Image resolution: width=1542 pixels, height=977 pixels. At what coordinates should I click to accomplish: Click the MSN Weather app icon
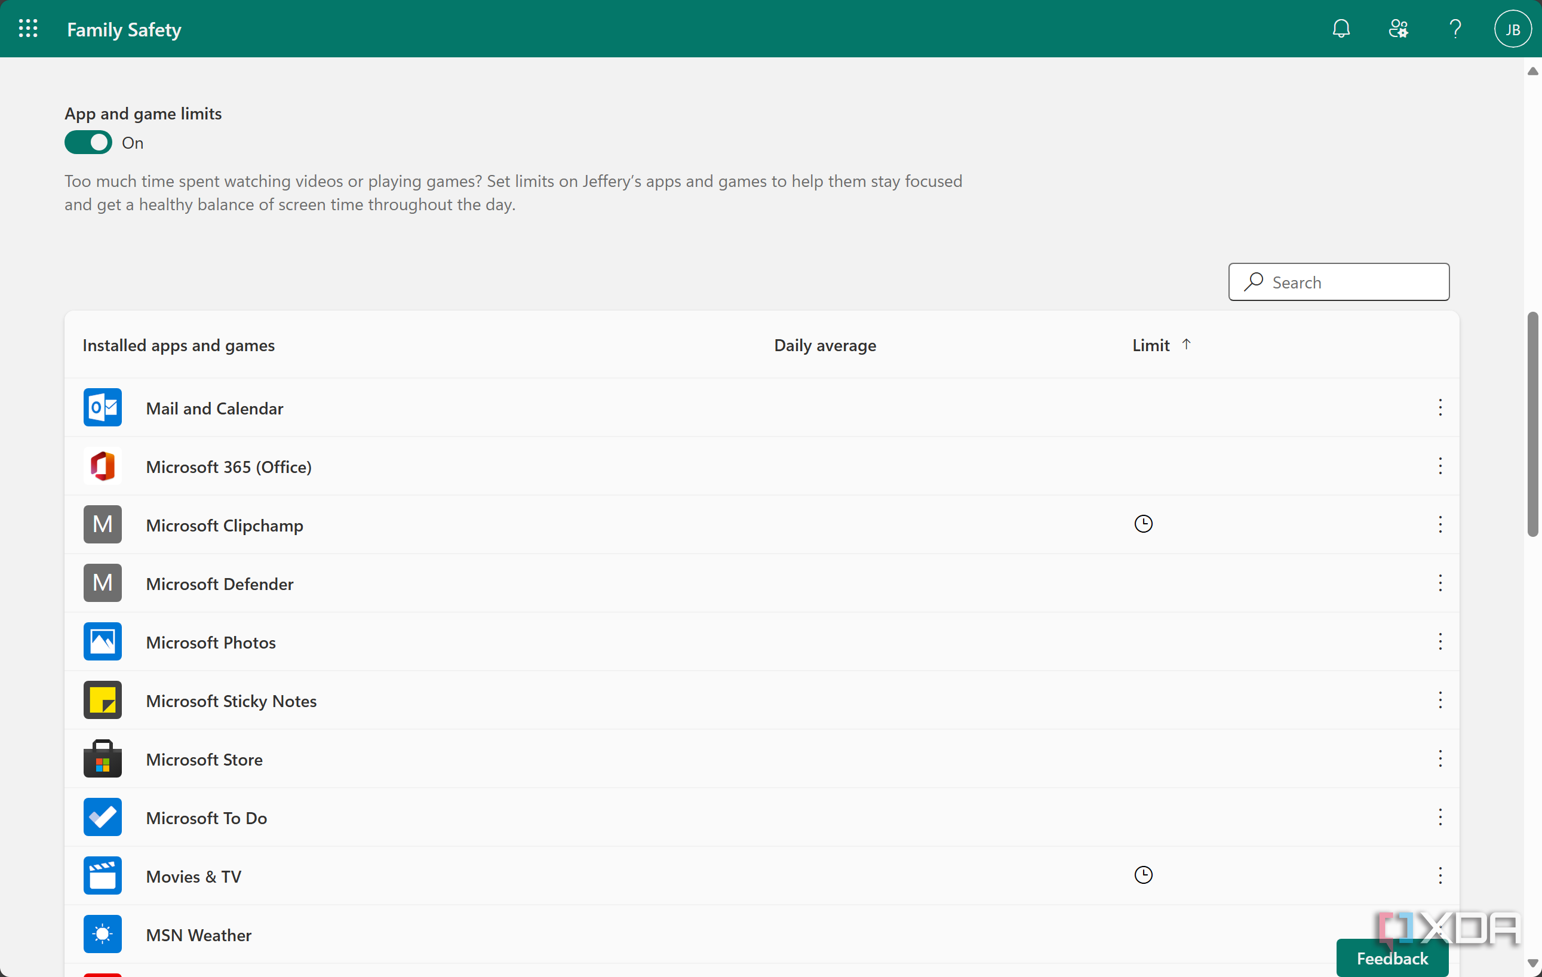[x=103, y=934]
